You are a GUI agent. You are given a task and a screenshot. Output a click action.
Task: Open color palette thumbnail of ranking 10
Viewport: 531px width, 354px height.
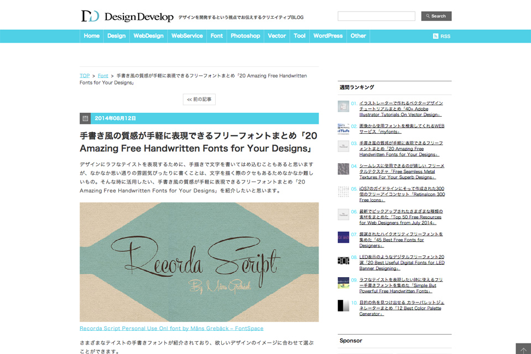[x=343, y=305]
